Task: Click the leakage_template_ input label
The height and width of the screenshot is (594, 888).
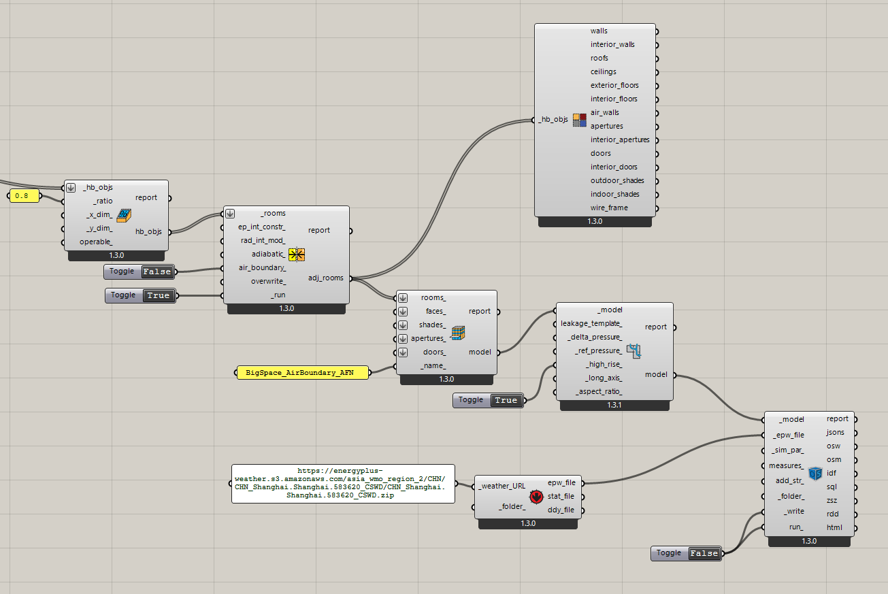Action: tap(591, 323)
